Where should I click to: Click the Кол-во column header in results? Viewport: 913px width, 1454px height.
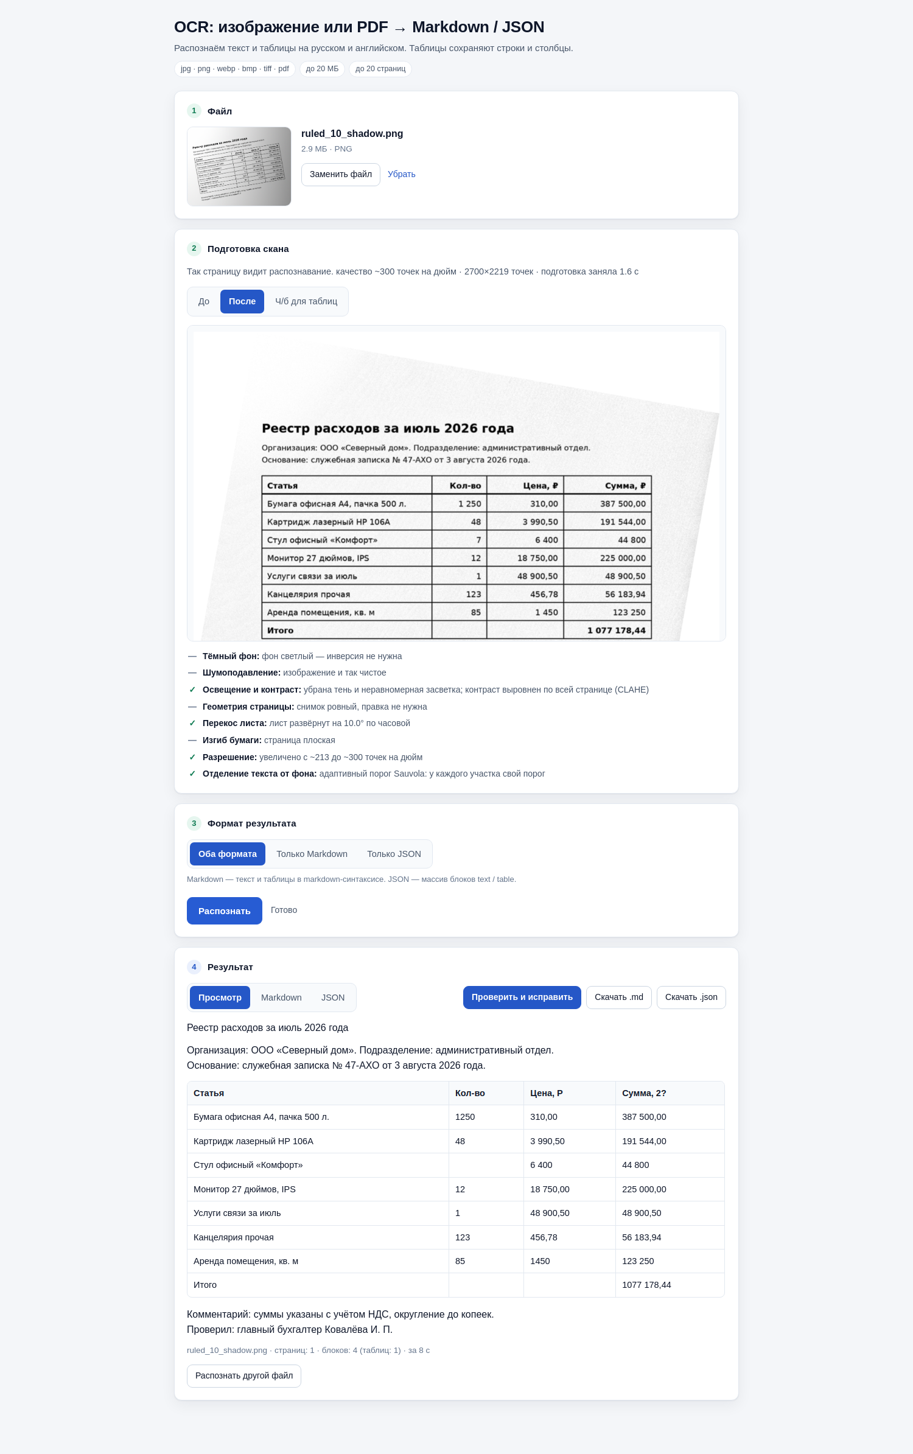tap(486, 1093)
